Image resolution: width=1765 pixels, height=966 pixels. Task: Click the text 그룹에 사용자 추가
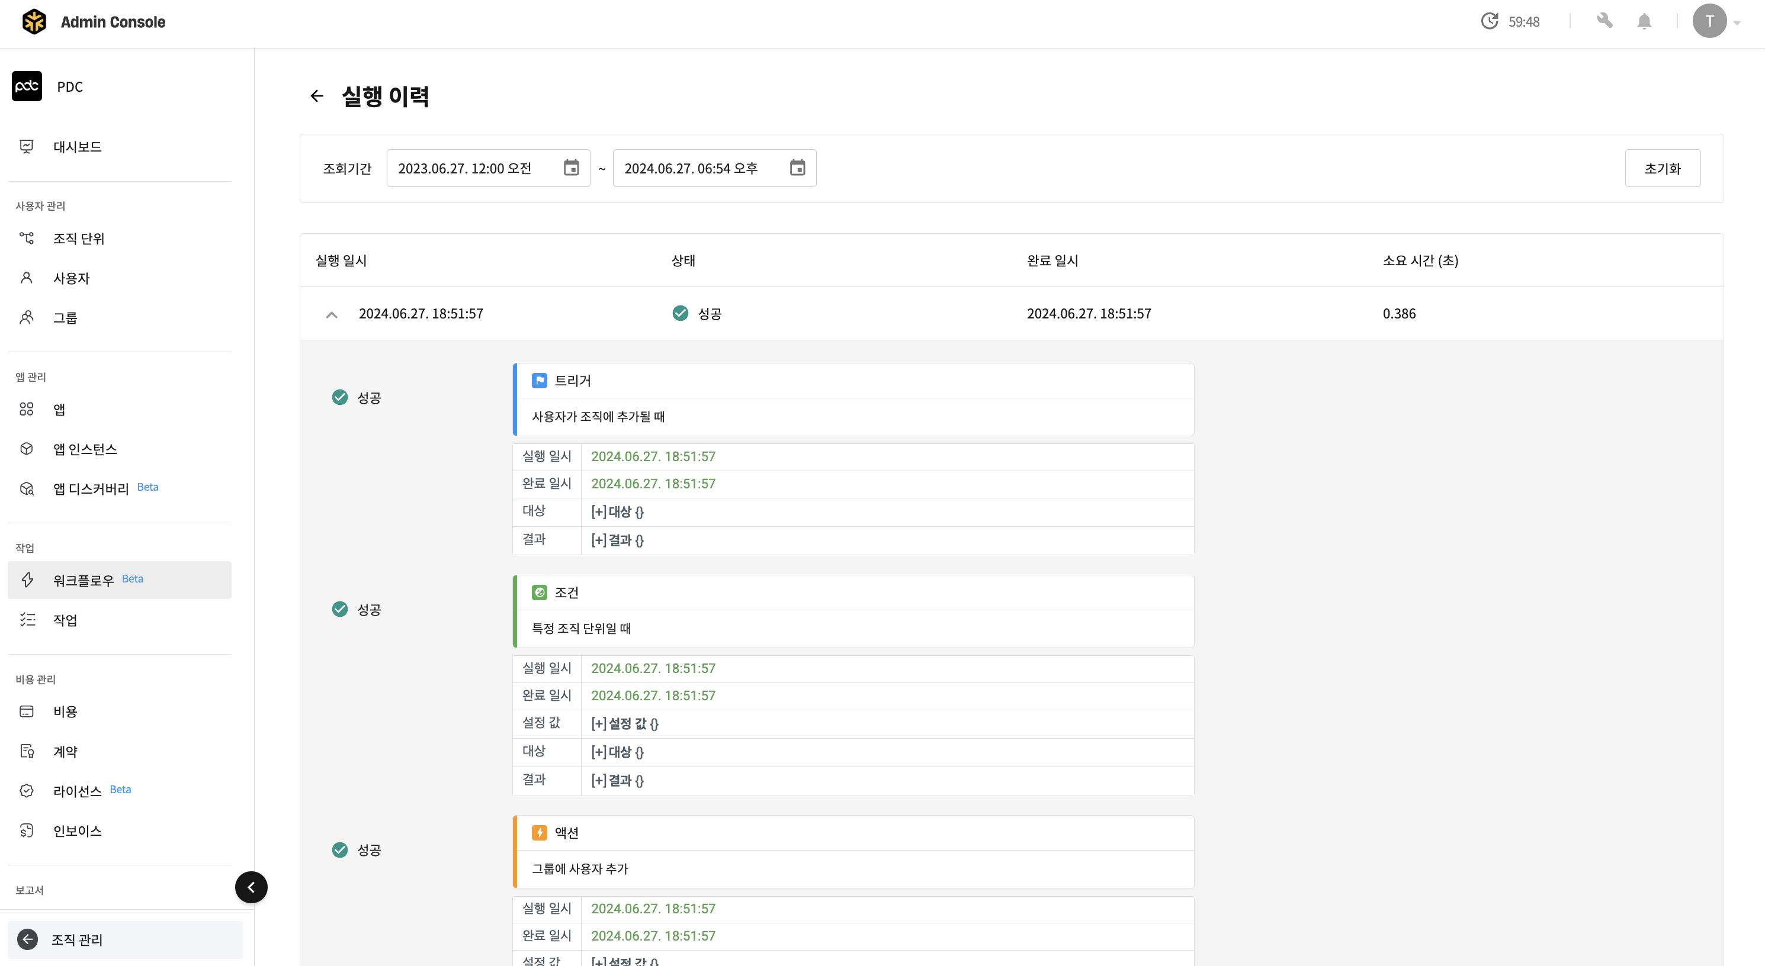(x=580, y=868)
